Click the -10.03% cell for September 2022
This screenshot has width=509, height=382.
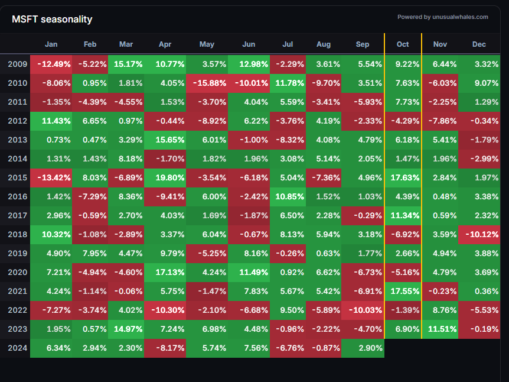(x=363, y=310)
